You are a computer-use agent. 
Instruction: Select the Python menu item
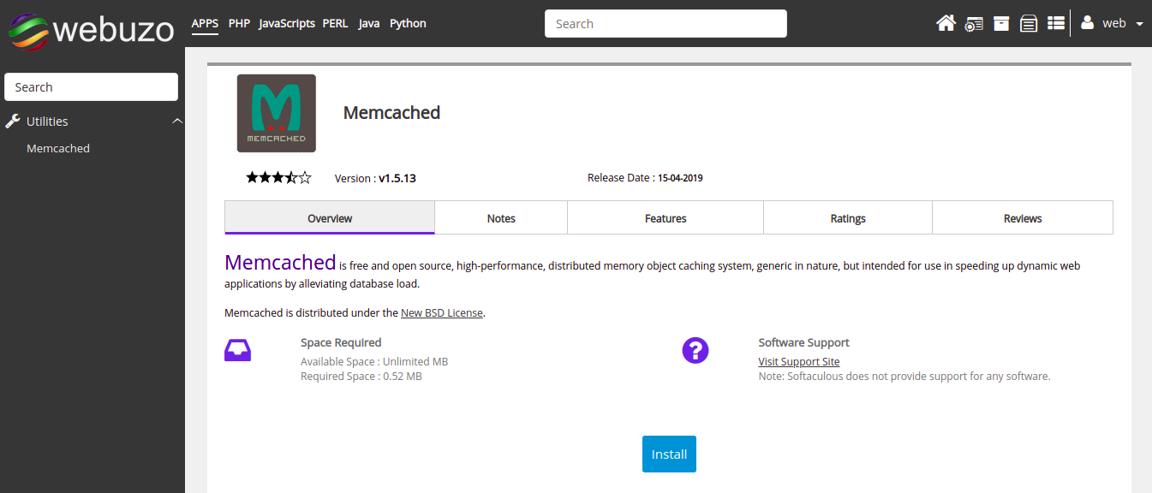click(x=408, y=23)
